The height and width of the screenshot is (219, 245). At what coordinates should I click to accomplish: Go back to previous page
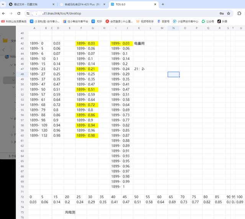(3, 13)
